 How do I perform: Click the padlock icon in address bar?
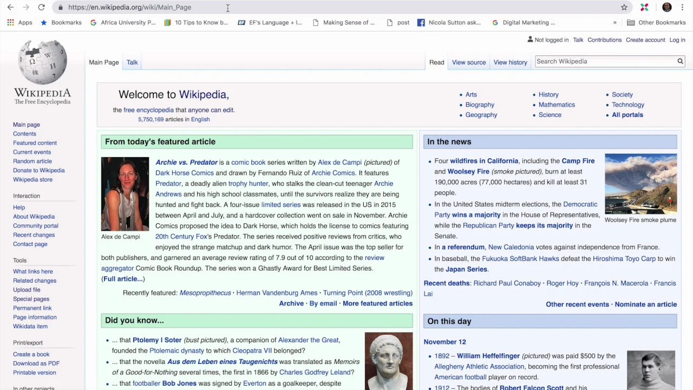pyautogui.click(x=60, y=8)
